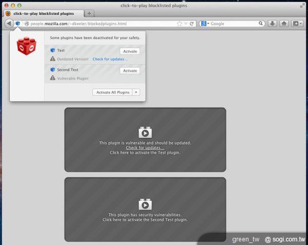
Task: Click 'This plugin has security vulnerabilities.' text
Action: pos(145,215)
